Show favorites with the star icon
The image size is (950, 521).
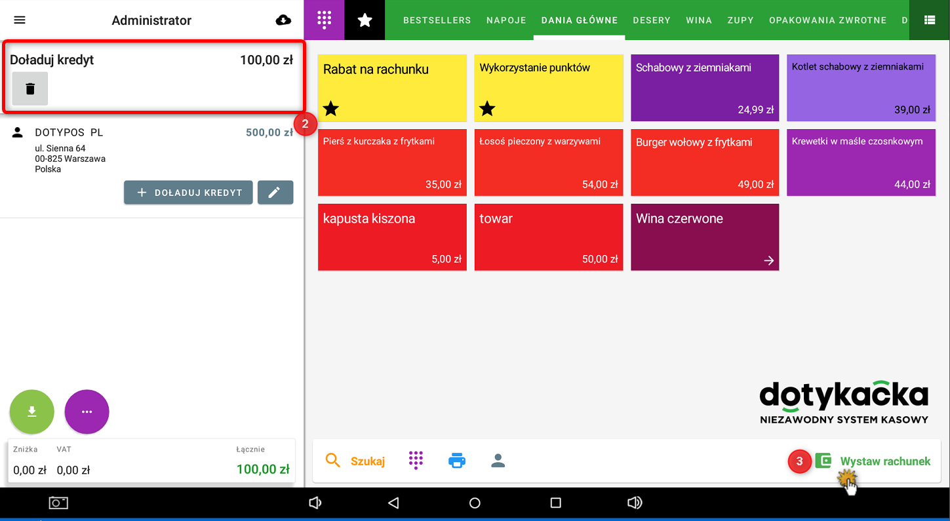[x=365, y=20]
